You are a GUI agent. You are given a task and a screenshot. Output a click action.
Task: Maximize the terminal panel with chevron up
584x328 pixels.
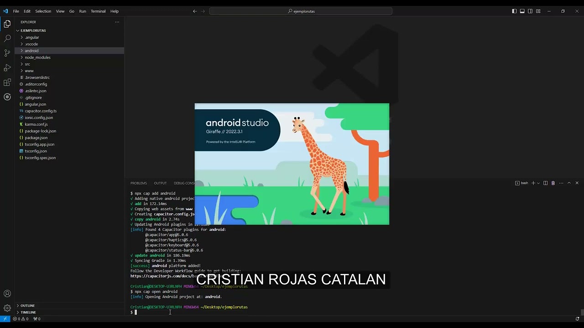[x=569, y=183]
